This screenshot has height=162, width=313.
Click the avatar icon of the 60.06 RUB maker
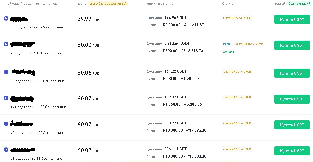(x=6, y=72)
